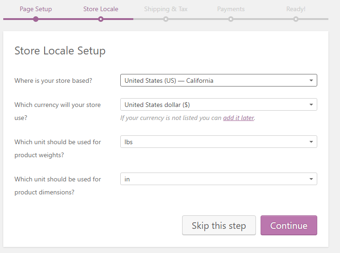
Task: Click the product weights question label
Action: coord(58,148)
